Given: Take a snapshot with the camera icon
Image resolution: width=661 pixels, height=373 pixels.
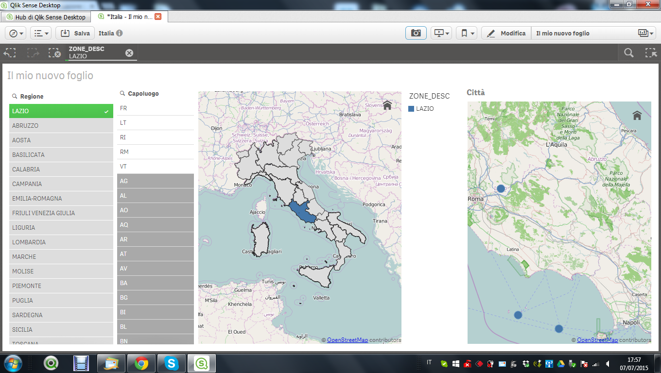Looking at the screenshot, I should coord(416,33).
